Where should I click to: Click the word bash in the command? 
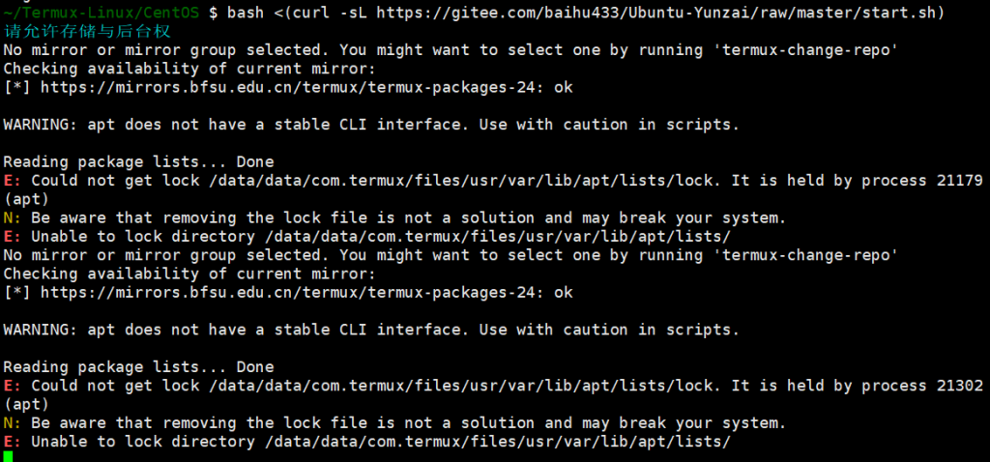(246, 13)
